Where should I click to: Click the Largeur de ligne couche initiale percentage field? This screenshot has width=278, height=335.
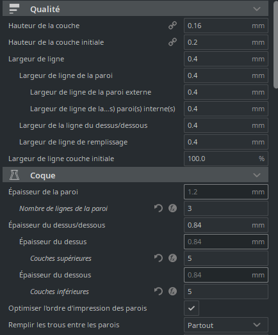click(226, 159)
